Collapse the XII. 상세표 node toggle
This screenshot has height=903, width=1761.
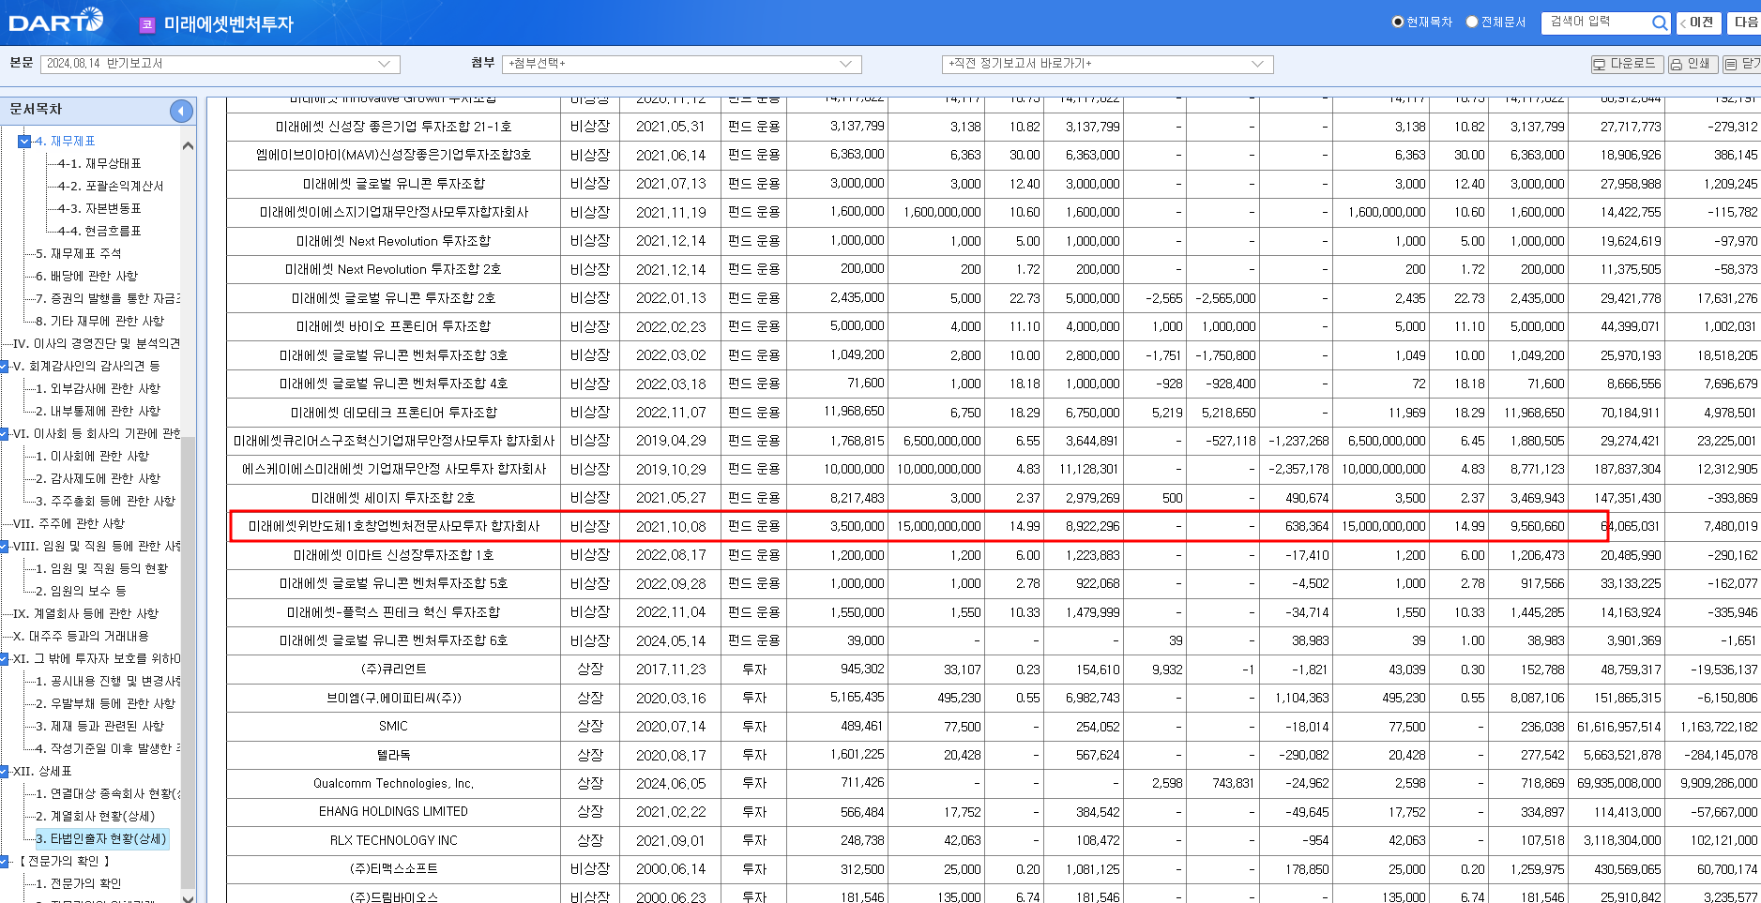(x=5, y=772)
